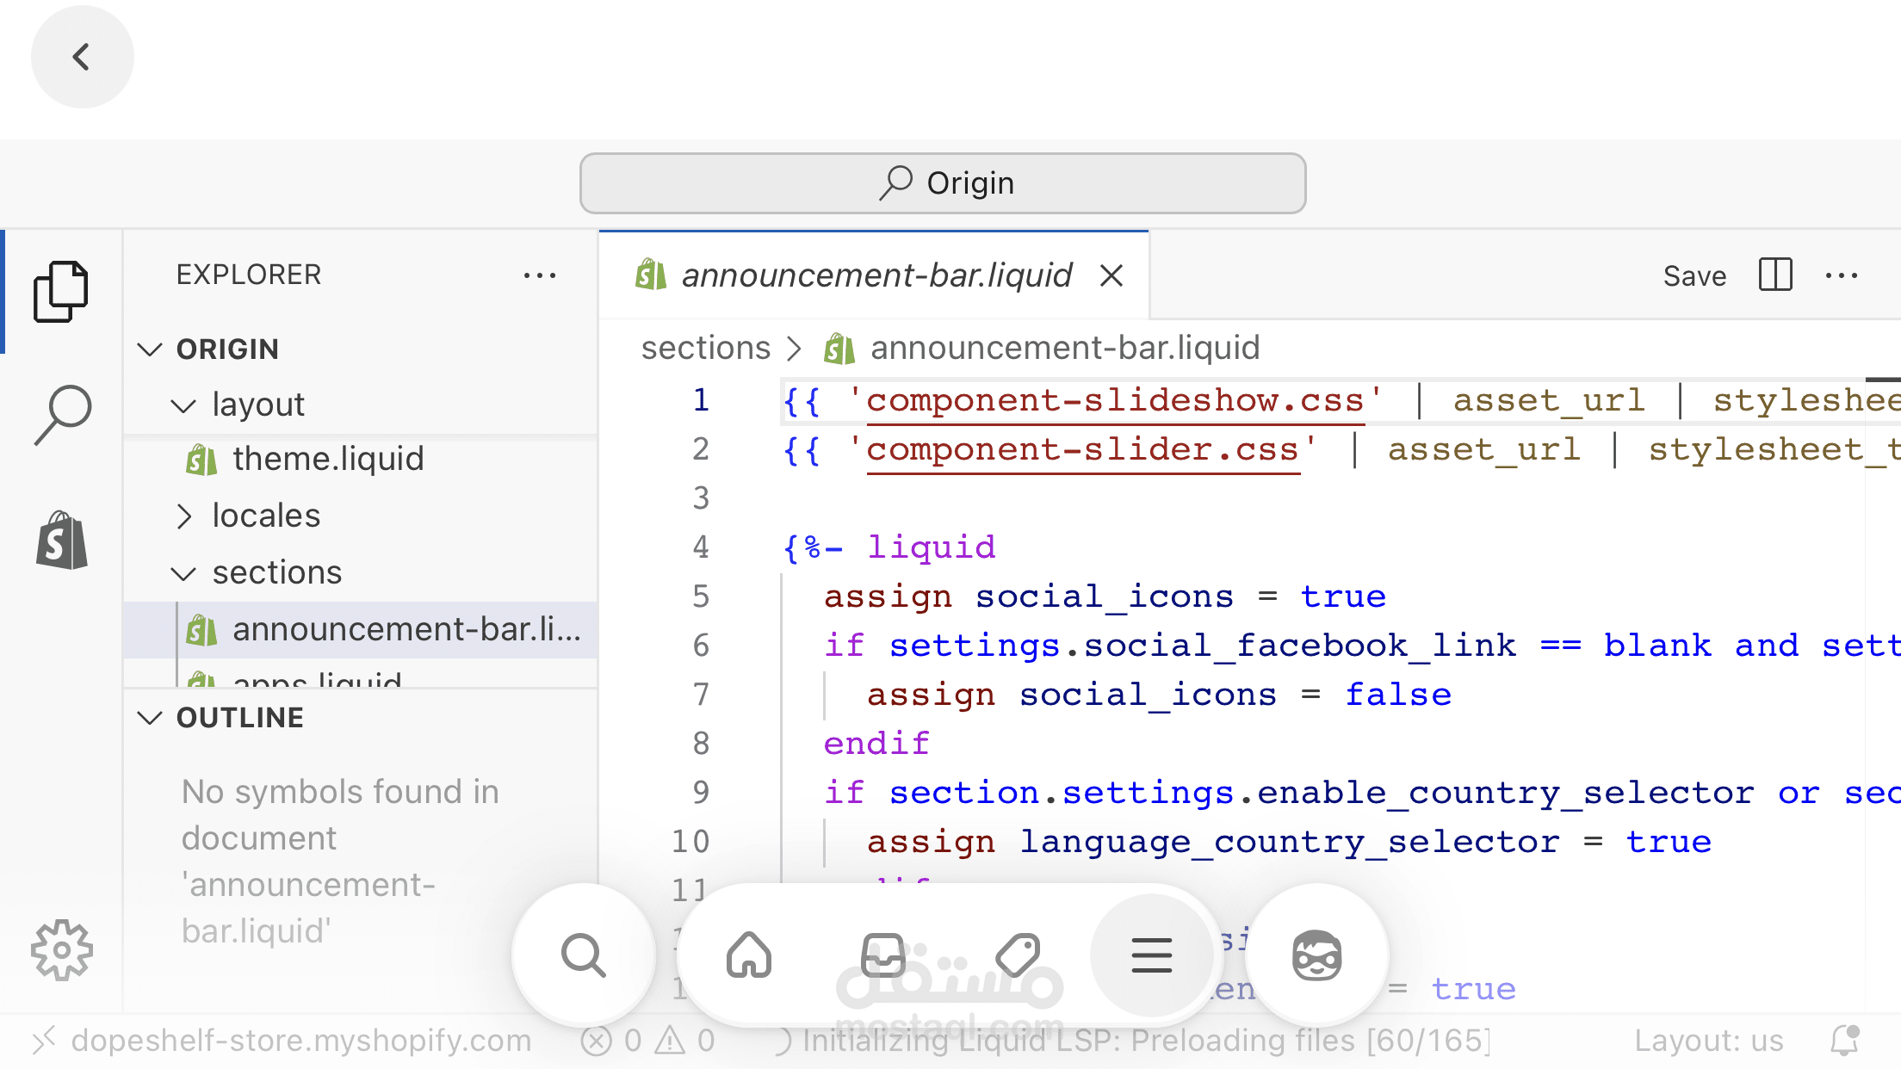Go back with the top-left arrow

pos(82,57)
